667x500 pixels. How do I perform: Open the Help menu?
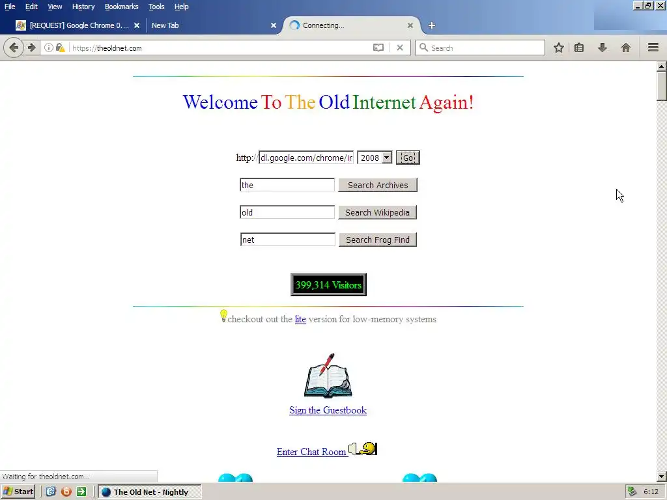coord(181,7)
